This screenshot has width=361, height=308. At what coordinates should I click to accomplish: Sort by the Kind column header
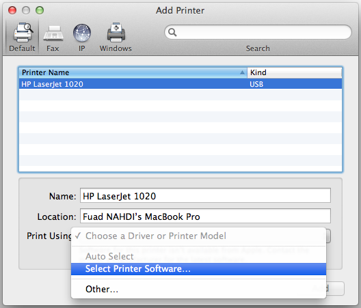[x=295, y=72]
